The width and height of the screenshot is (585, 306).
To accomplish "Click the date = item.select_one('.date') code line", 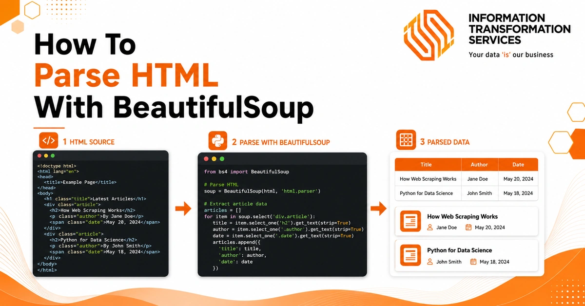I will (x=282, y=236).
